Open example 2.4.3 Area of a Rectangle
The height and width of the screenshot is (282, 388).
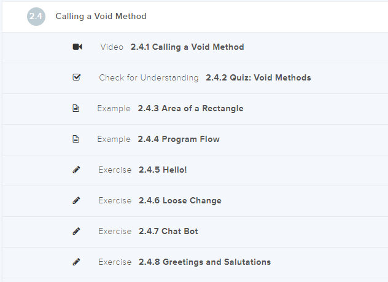click(190, 109)
